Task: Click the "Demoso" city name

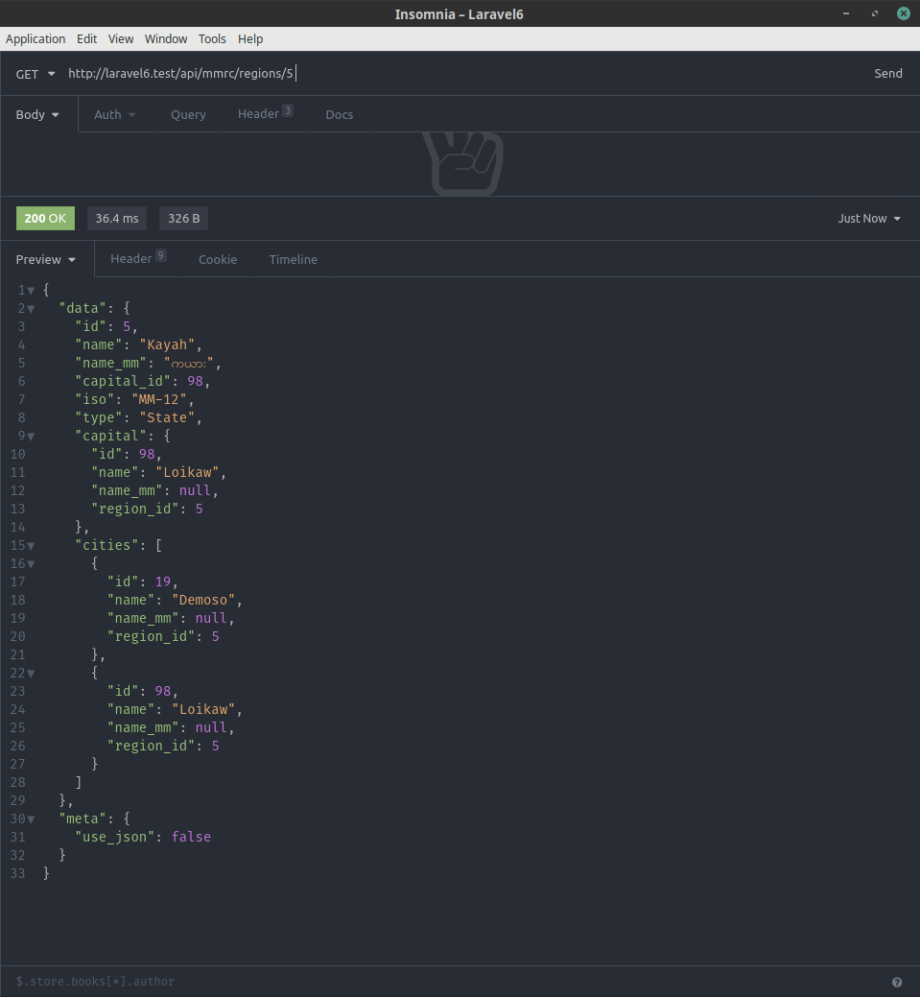Action: (203, 601)
